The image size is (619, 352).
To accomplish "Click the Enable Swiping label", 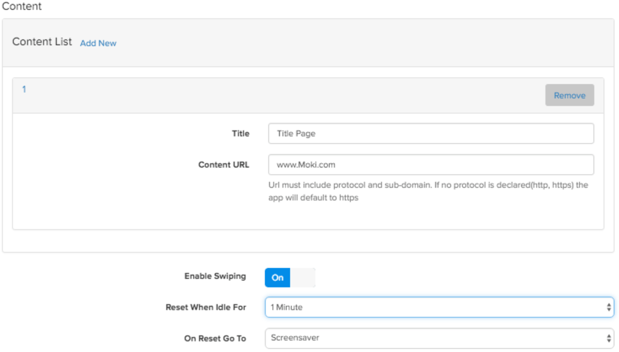I will [x=215, y=277].
